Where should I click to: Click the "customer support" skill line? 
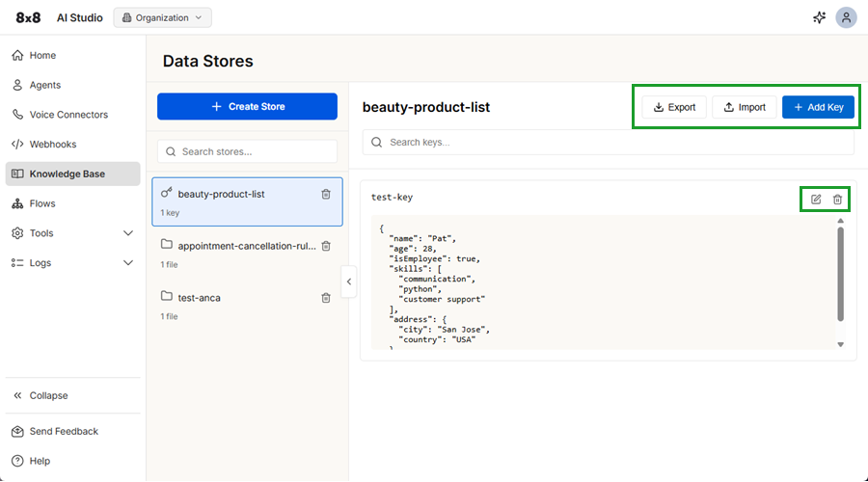coord(442,300)
